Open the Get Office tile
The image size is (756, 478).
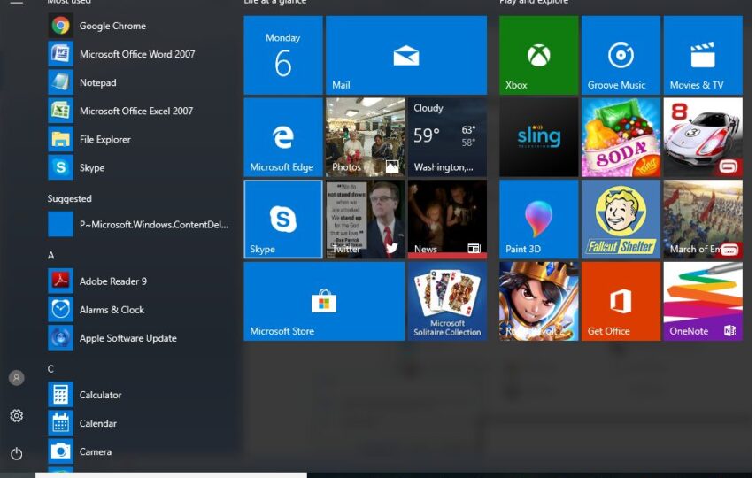621,302
